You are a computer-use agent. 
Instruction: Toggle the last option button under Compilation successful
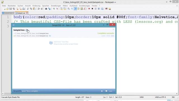(x=112, y=36)
